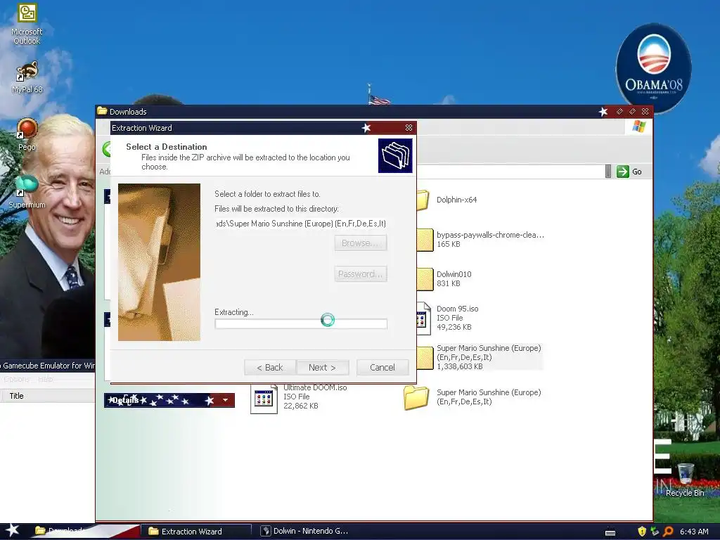
Task: Open the Recycle Bin
Action: click(x=685, y=480)
